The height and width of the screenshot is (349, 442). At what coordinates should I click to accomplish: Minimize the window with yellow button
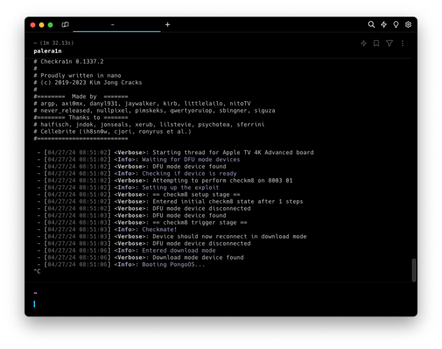[x=41, y=25]
